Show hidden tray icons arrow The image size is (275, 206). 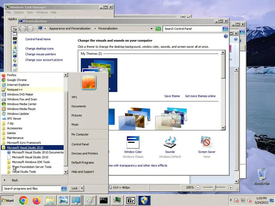point(231,200)
